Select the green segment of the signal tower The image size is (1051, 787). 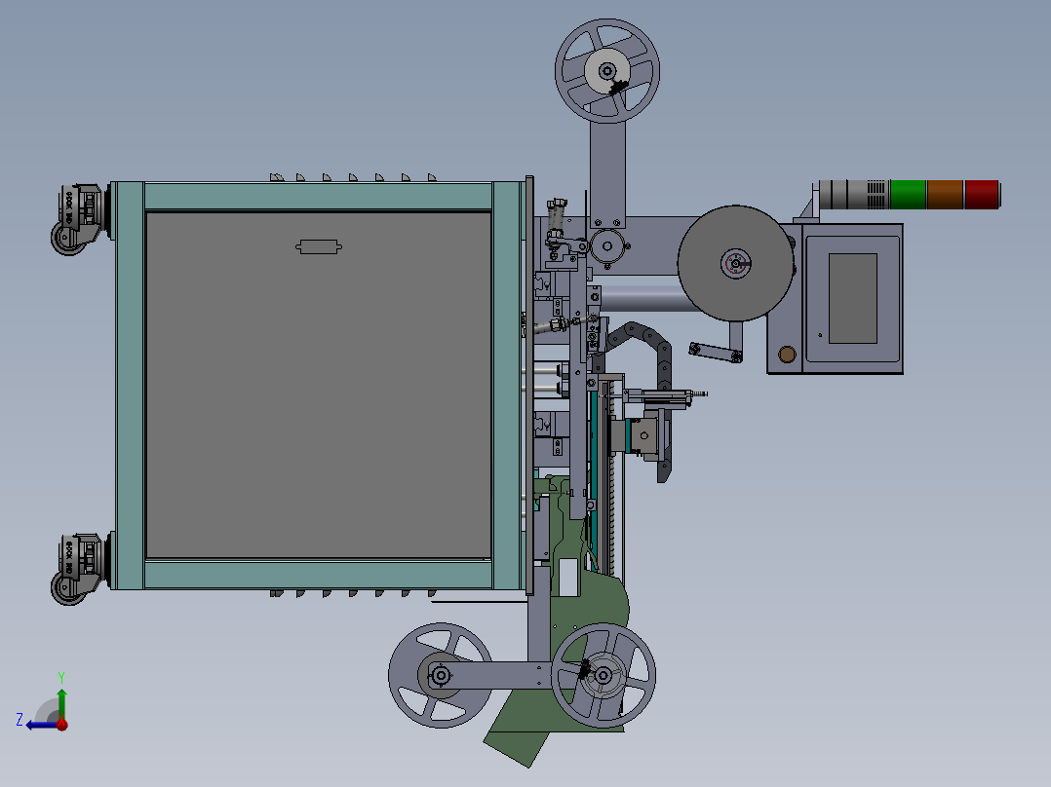pos(908,194)
